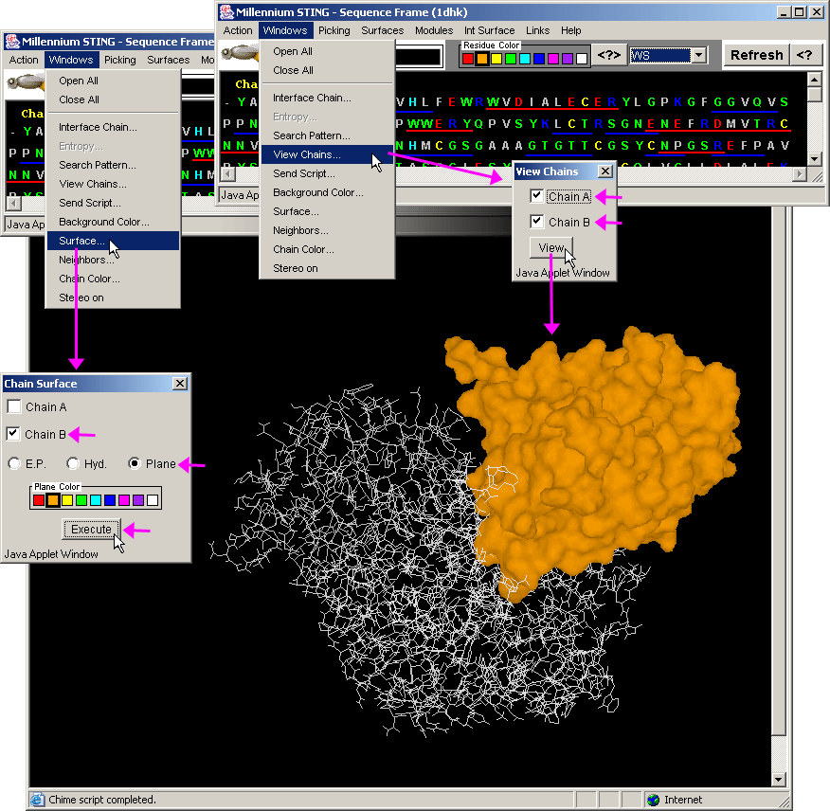Open Picking menu in left Sequence Frame

(120, 60)
